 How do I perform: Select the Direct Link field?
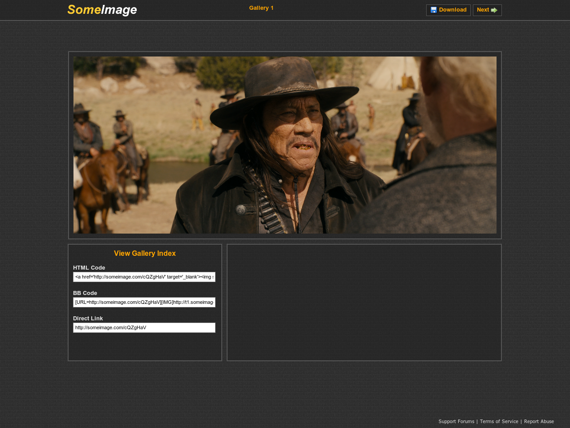(x=144, y=327)
